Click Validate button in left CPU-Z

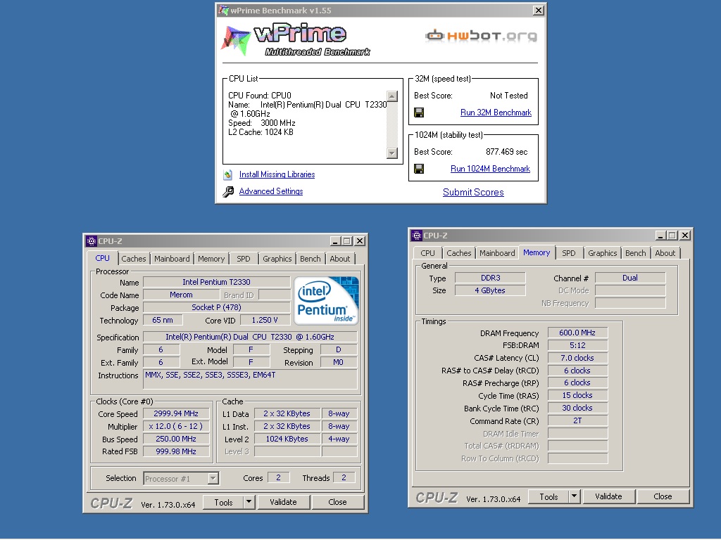(x=283, y=502)
